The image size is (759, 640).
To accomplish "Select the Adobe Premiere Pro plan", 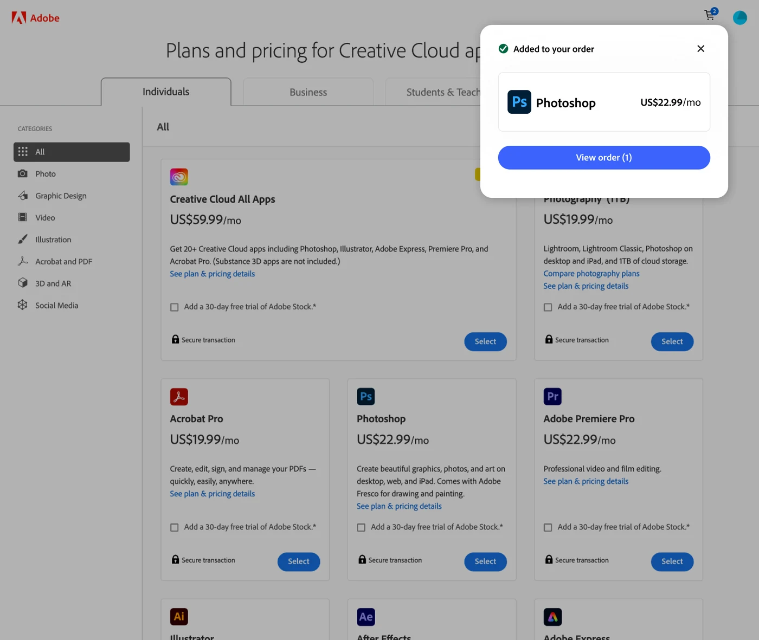I will pos(672,561).
